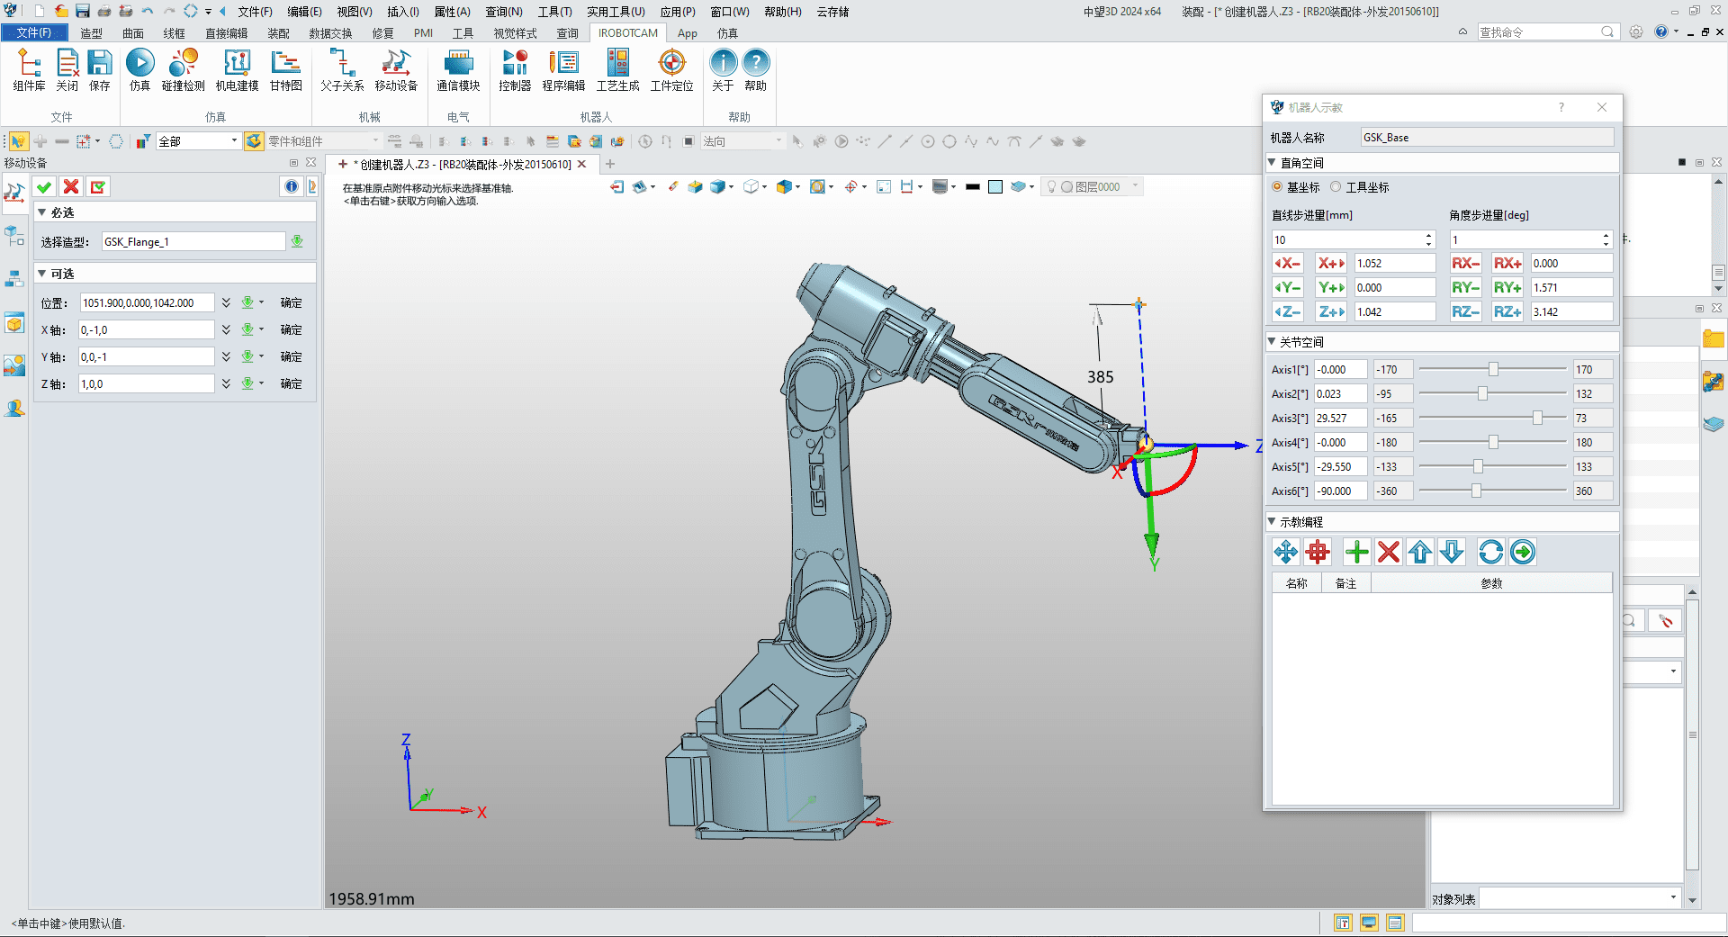The image size is (1728, 937).
Task: Open the 组件库 component library
Action: click(29, 70)
